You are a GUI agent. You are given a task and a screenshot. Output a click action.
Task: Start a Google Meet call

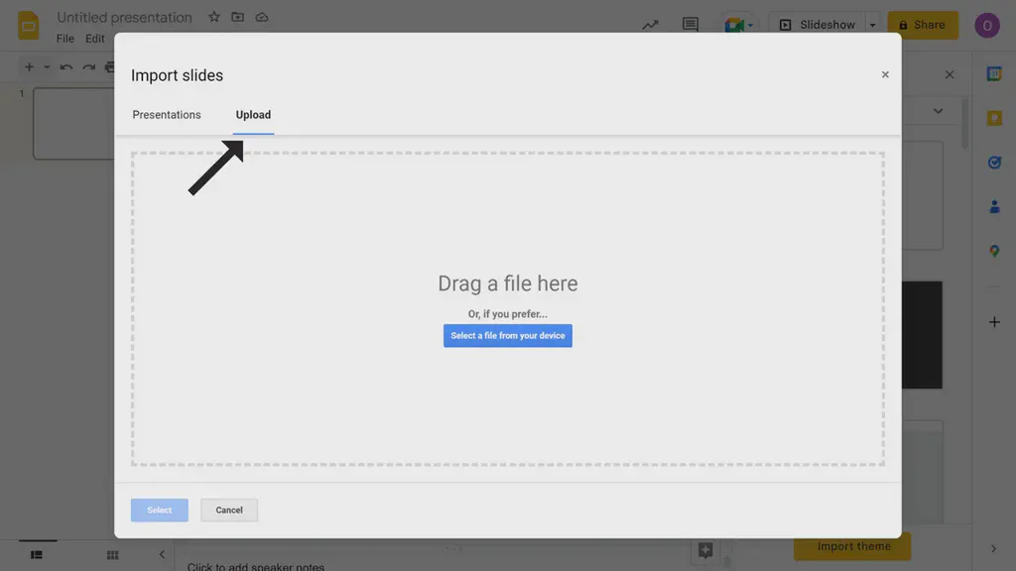tap(732, 24)
